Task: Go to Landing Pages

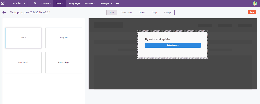Action: pyautogui.click(x=74, y=3)
